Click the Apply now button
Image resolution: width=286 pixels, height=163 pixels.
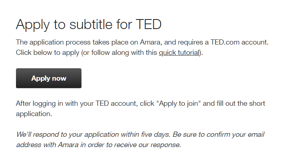tap(49, 78)
